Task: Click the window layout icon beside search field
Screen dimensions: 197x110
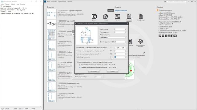Action: coord(165,2)
